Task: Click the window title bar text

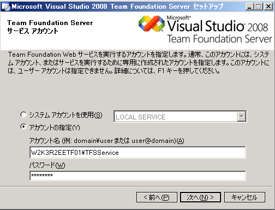Action: tap(117, 7)
